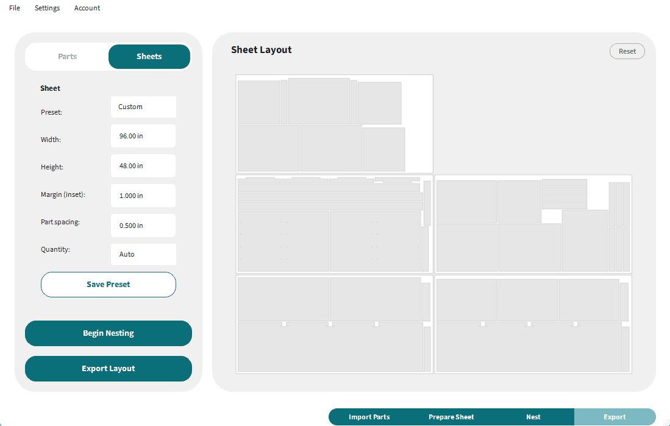Click the Height field showing 48.00 in
This screenshot has width=670, height=426.
coord(143,166)
